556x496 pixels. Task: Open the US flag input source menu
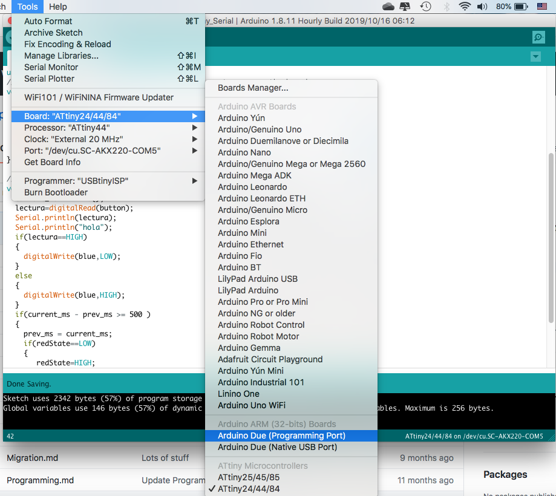(x=542, y=7)
